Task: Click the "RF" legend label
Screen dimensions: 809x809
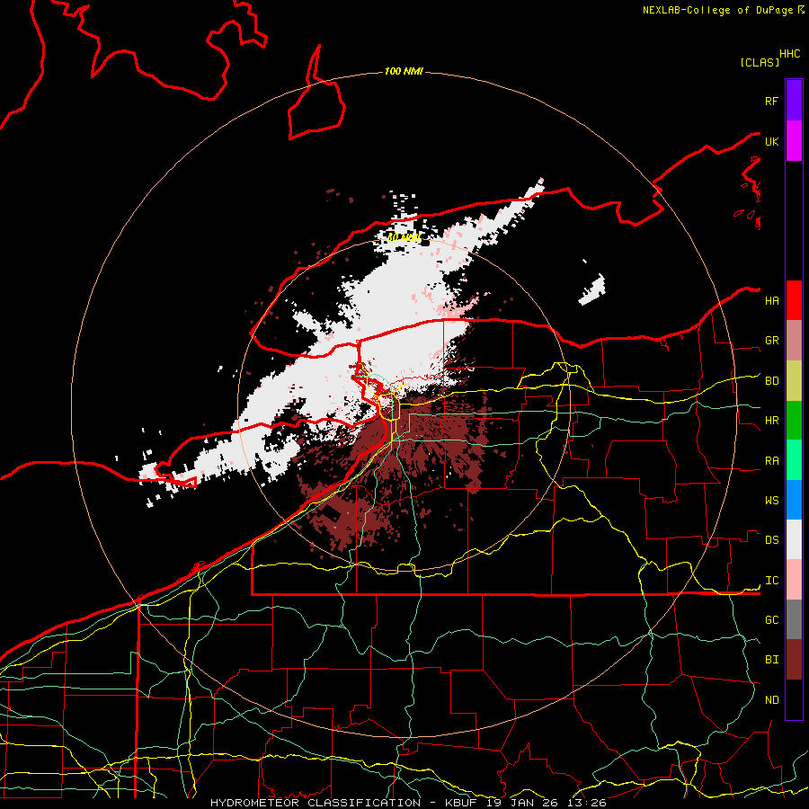Action: click(x=771, y=101)
